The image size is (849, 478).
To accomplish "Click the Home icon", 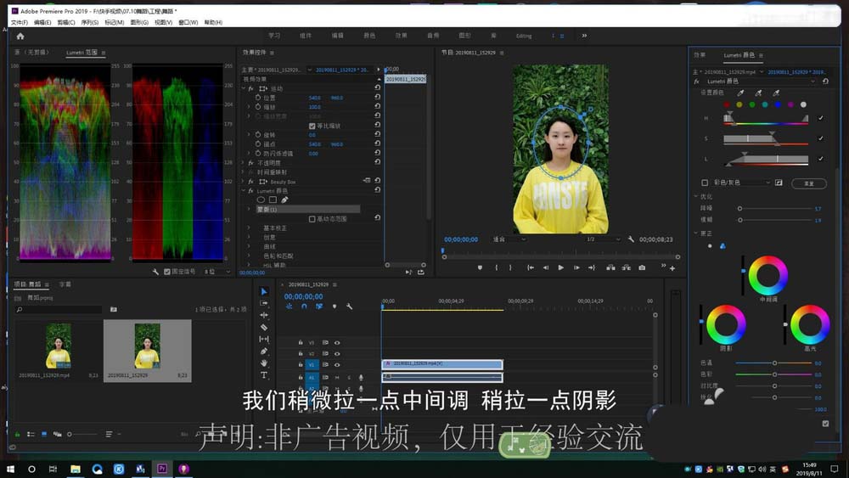I will coord(20,37).
